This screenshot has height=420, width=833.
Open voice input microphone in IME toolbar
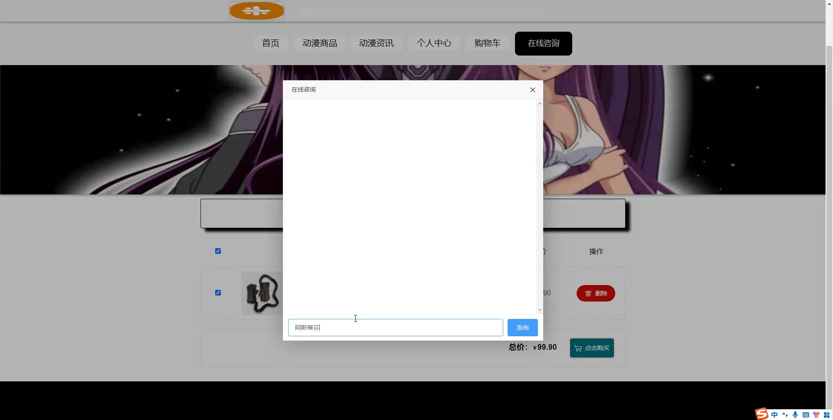[795, 415]
